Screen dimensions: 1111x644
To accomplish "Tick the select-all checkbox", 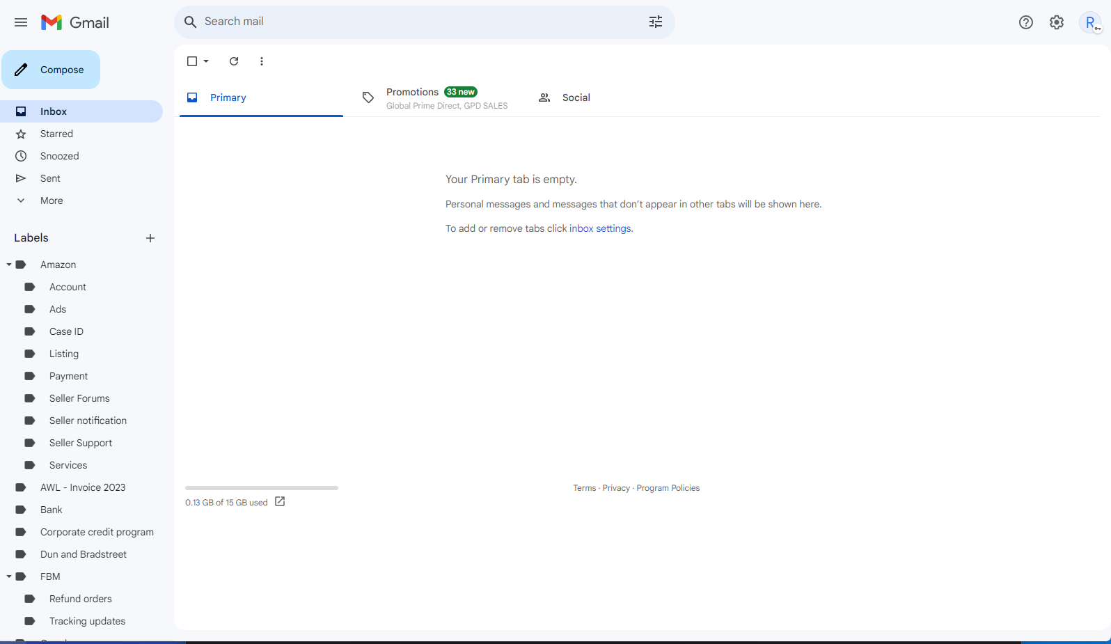I will (192, 61).
